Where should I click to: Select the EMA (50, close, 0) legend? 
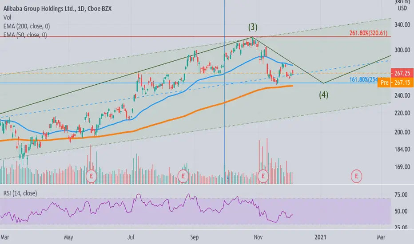click(25, 35)
